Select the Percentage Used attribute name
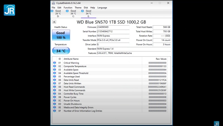 click(x=72, y=76)
